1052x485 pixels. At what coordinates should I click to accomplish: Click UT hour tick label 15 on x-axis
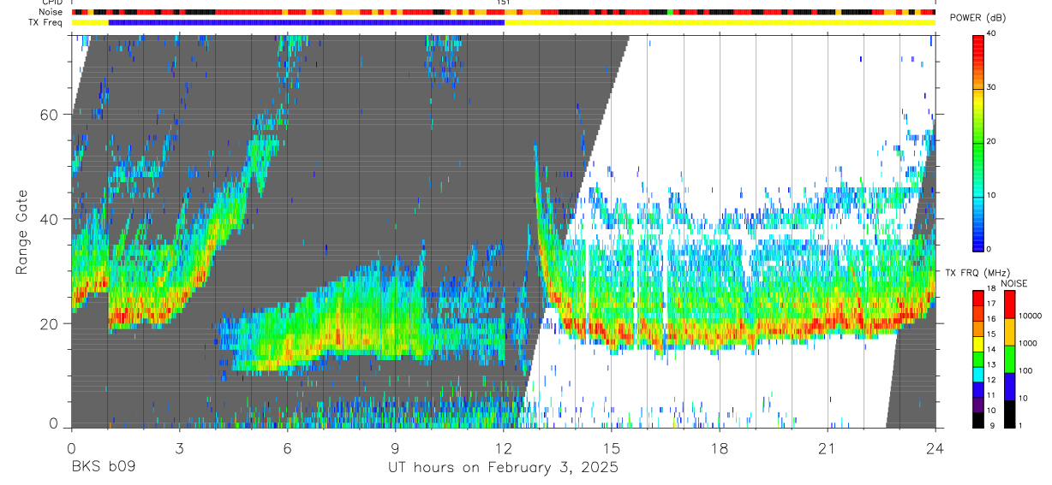pyautogui.click(x=612, y=448)
